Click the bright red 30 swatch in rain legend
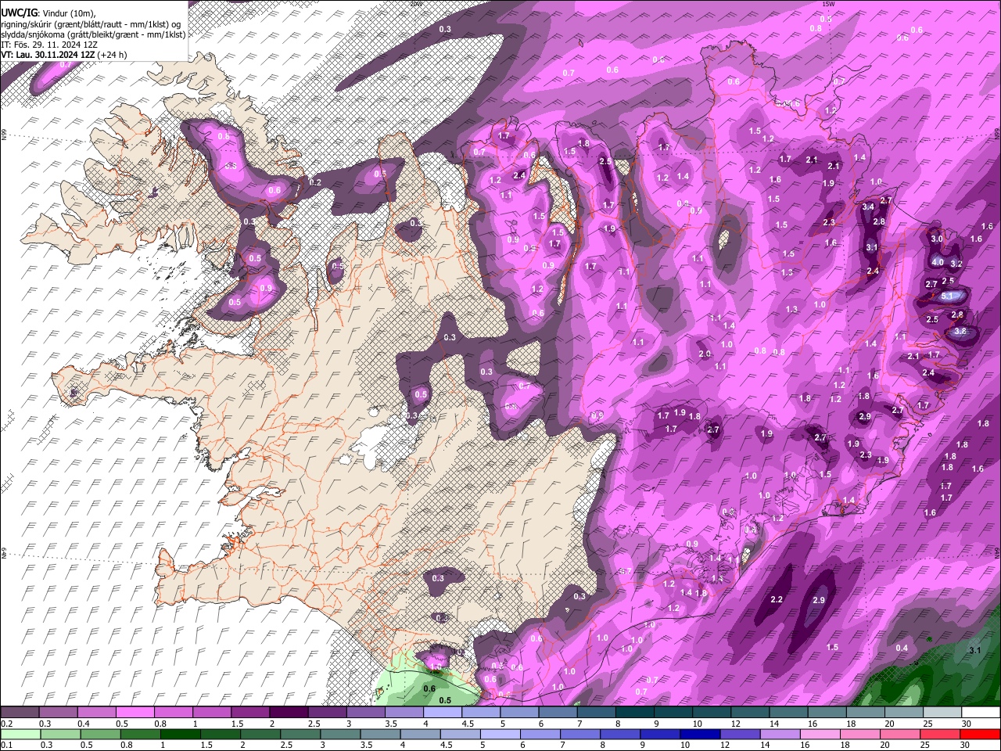Viewport: 1001px width, 751px height. (x=981, y=734)
